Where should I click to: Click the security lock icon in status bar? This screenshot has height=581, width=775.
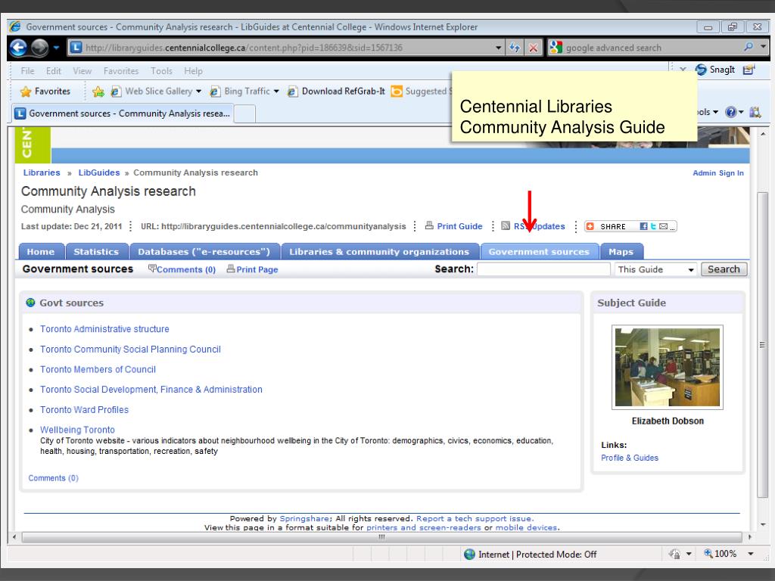pos(674,554)
